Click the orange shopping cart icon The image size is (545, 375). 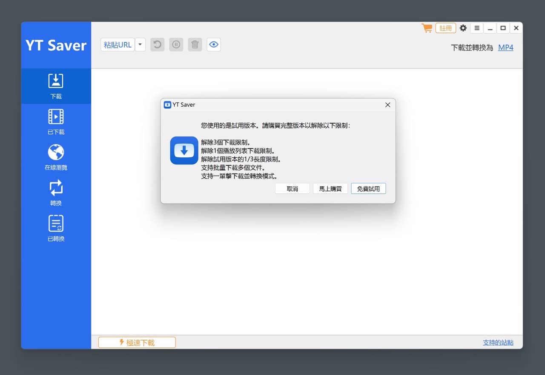click(x=427, y=28)
